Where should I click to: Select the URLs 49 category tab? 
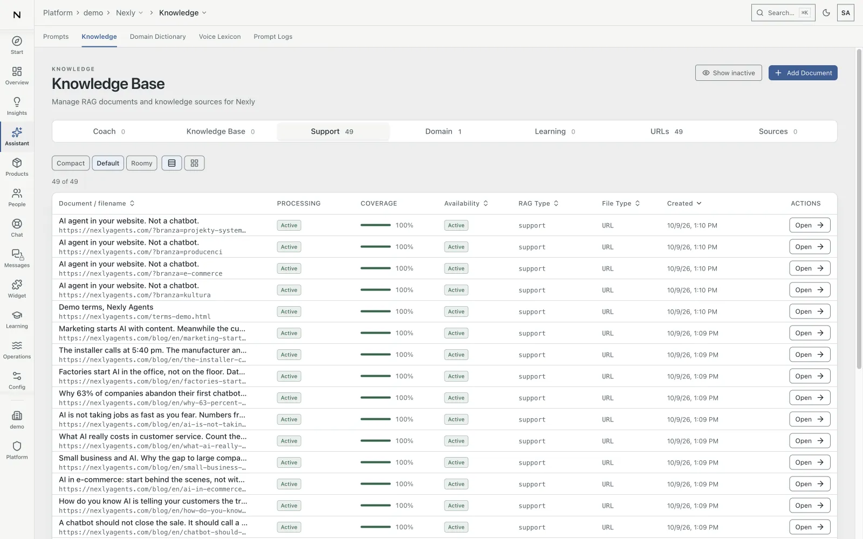(x=666, y=132)
